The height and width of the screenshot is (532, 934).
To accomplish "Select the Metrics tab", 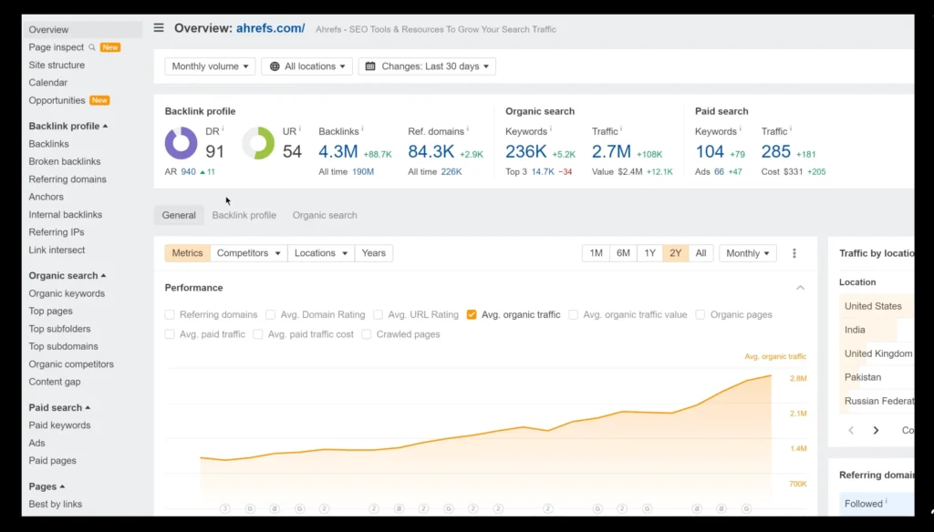I will pos(187,253).
